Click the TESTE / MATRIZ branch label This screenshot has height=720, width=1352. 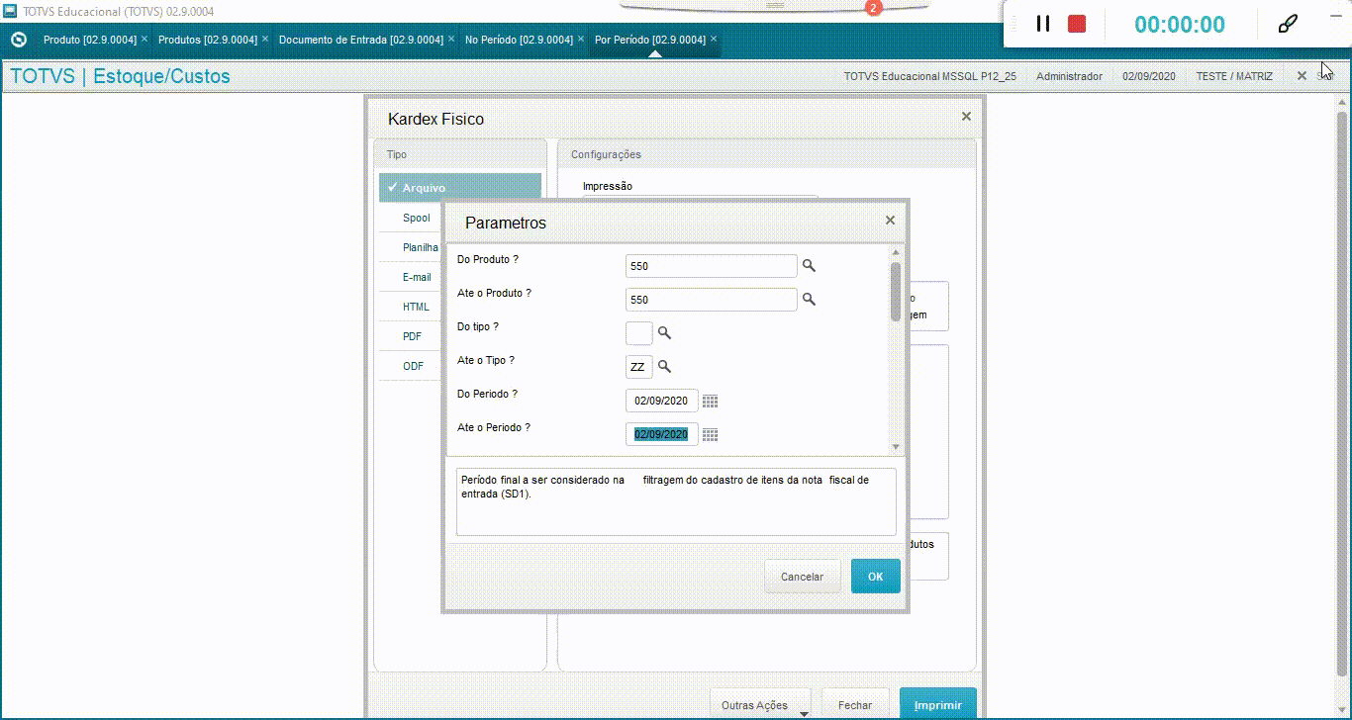coord(1234,76)
